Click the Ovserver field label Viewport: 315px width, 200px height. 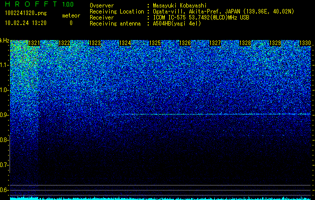(102, 5)
